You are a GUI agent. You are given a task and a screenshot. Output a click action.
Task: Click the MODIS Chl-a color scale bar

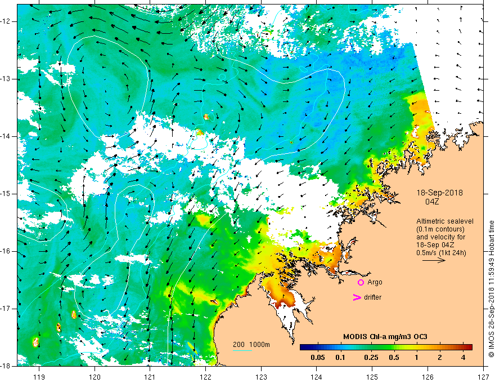pyautogui.click(x=386, y=348)
